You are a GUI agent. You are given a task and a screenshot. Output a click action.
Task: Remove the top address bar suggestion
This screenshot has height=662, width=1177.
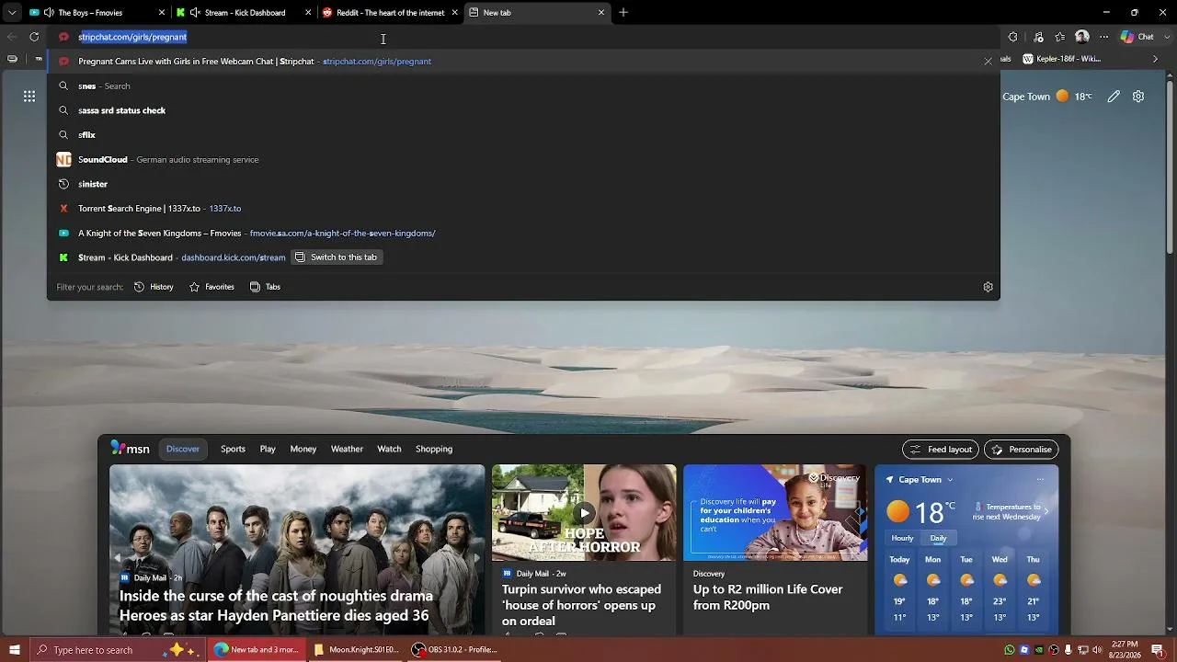tap(988, 62)
